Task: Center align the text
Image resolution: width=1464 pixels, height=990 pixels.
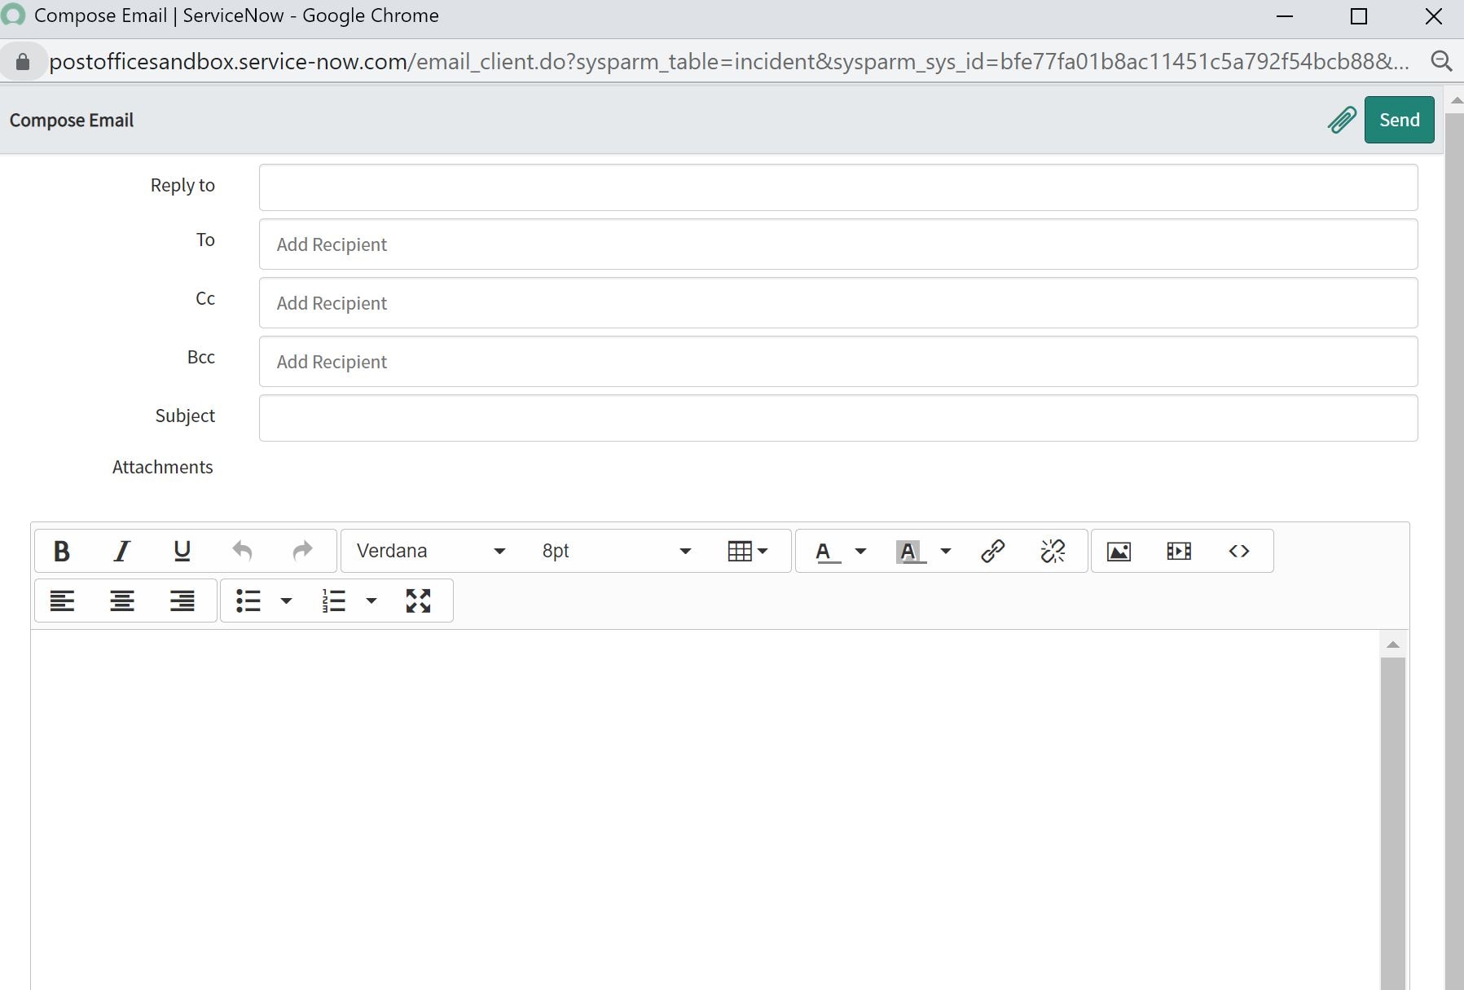Action: coord(122,601)
